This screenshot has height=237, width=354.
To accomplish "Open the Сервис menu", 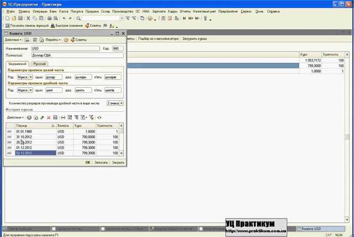I will pos(246,11).
